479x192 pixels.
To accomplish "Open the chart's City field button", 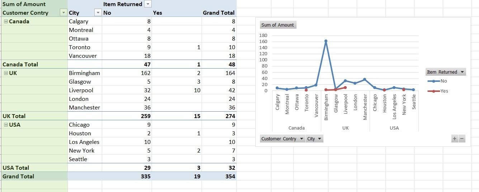I will click(314, 139).
